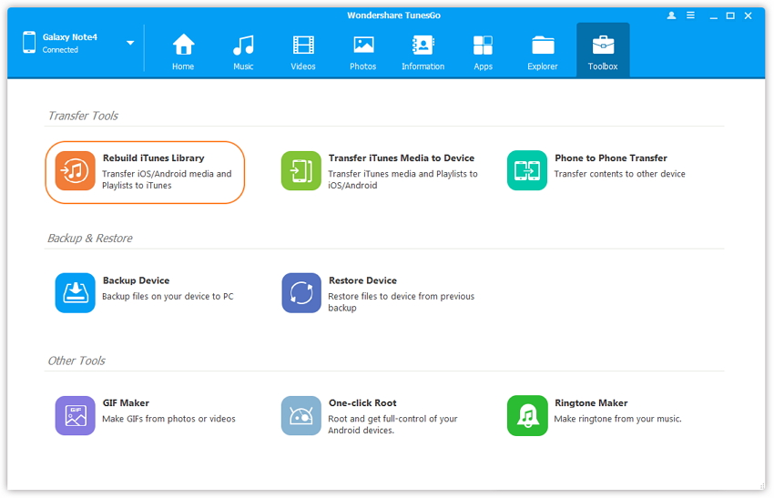Click the Restore Device icon
This screenshot has height=498, width=774.
(300, 293)
